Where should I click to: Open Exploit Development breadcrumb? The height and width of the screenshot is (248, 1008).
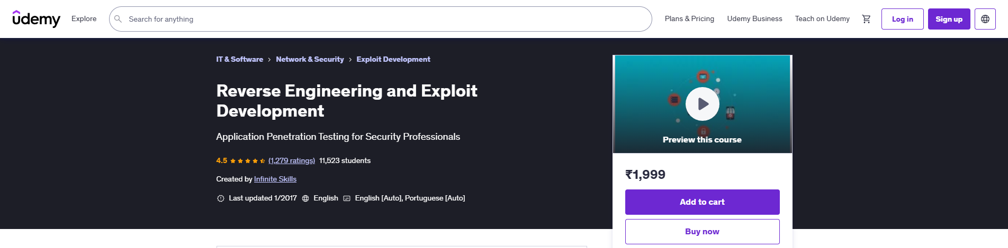click(393, 59)
